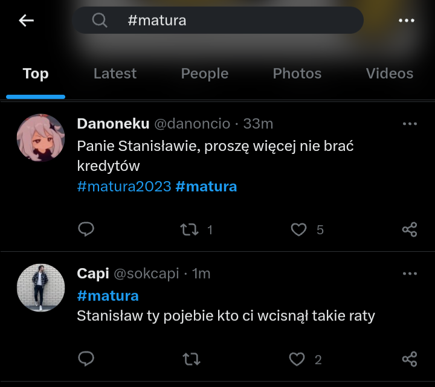Retweet Danoneku's tweet
Image resolution: width=435 pixels, height=387 pixels.
pyautogui.click(x=190, y=229)
